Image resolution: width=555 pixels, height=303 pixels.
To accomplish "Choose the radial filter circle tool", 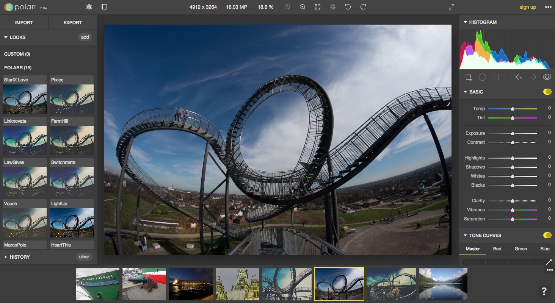I will point(482,77).
